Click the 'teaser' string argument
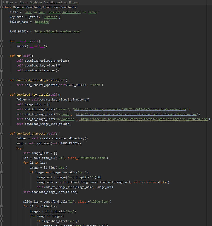The height and width of the screenshot is (226, 212). tap(62, 109)
